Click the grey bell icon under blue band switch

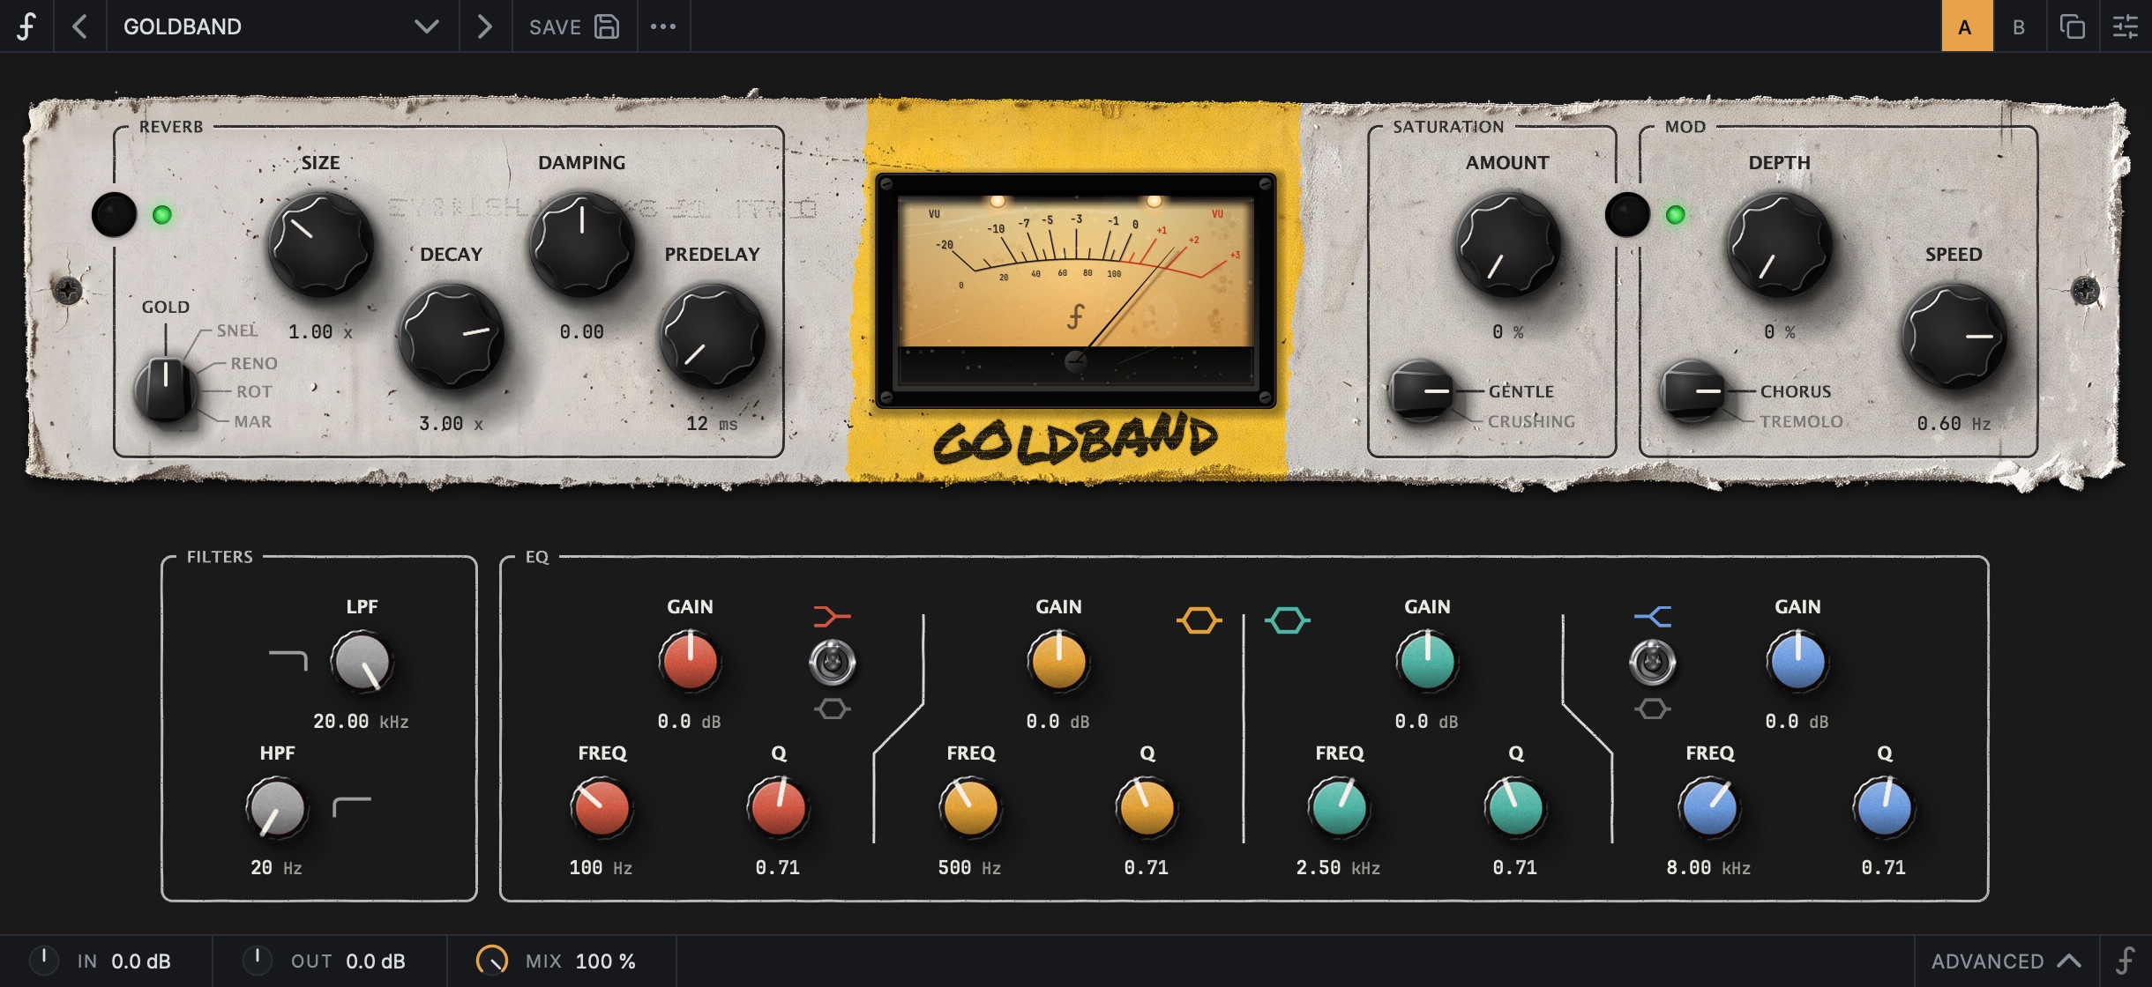(1652, 709)
